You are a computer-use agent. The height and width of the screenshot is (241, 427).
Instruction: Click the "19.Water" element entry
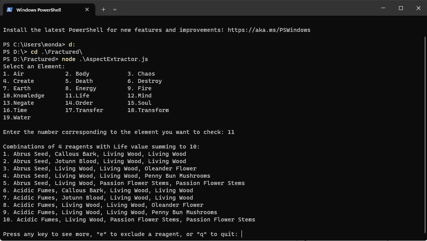coord(17,117)
